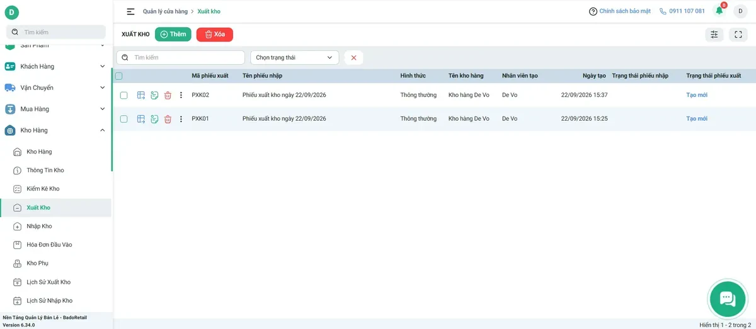Click table export icon for PXK02
Image resolution: width=756 pixels, height=329 pixels.
[141, 95]
